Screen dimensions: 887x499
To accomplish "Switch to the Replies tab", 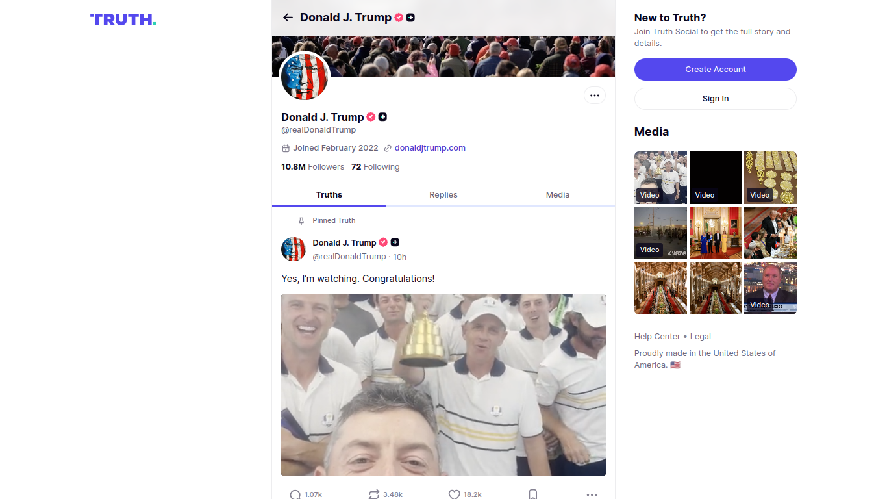I will 443,195.
